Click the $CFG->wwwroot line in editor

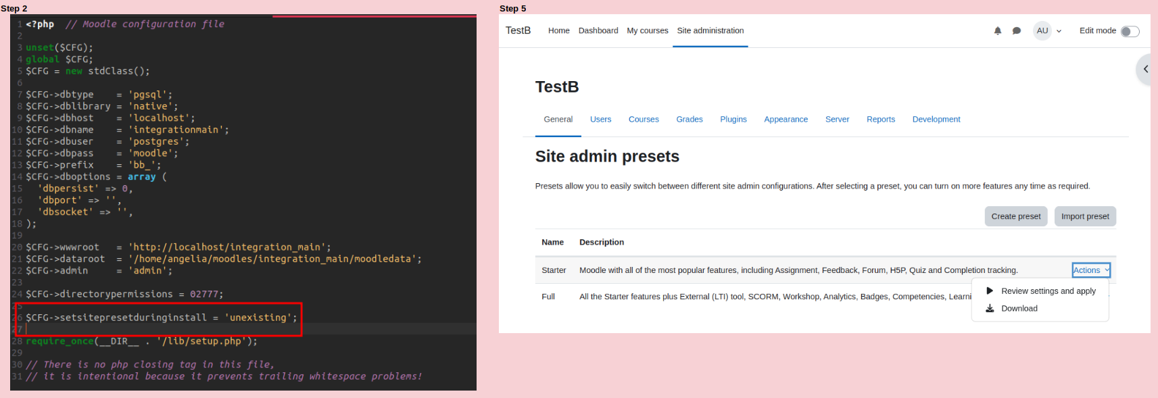[x=178, y=247]
